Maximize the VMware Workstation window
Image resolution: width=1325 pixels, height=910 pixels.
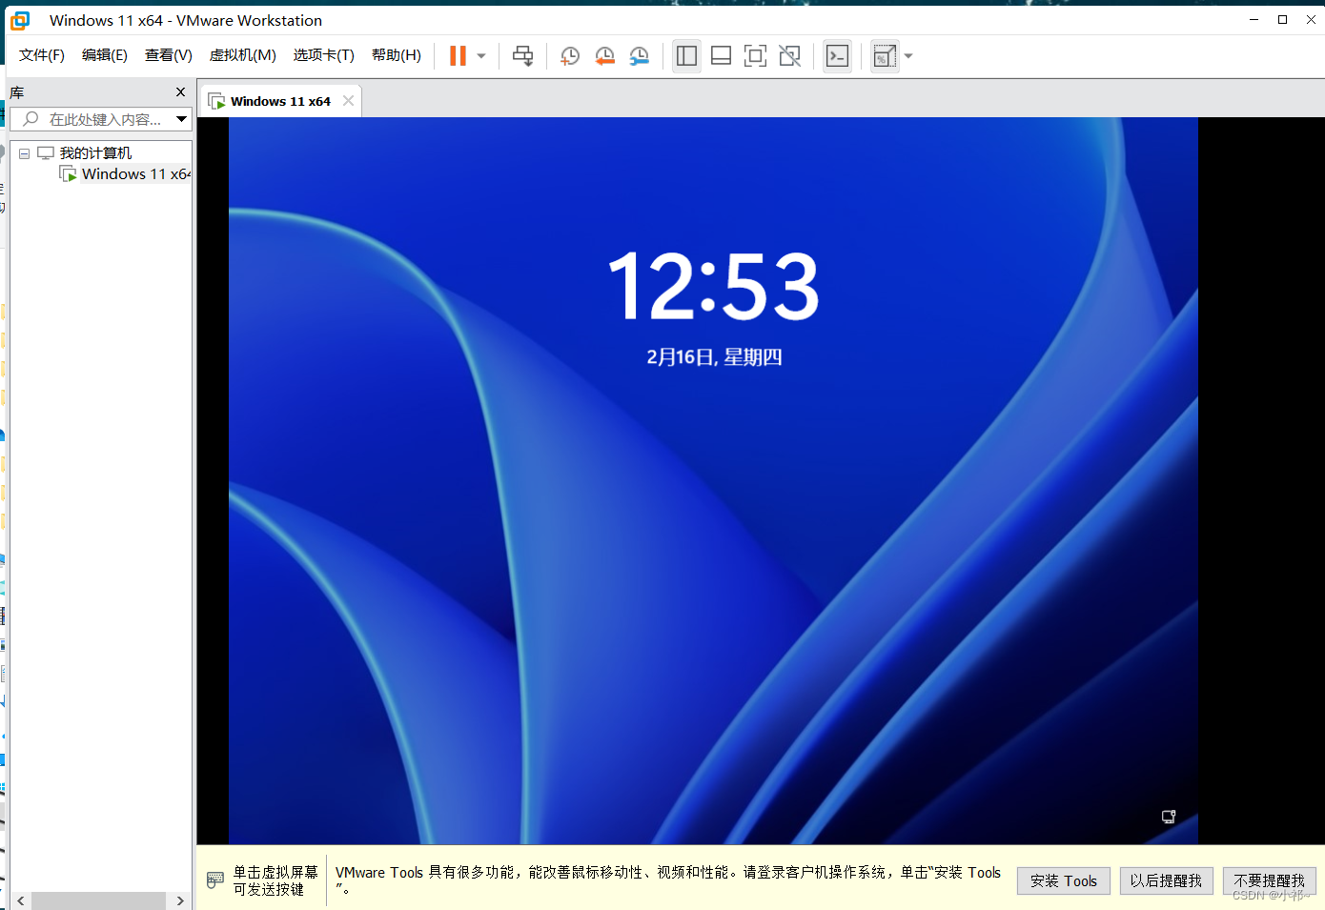coord(1283,20)
